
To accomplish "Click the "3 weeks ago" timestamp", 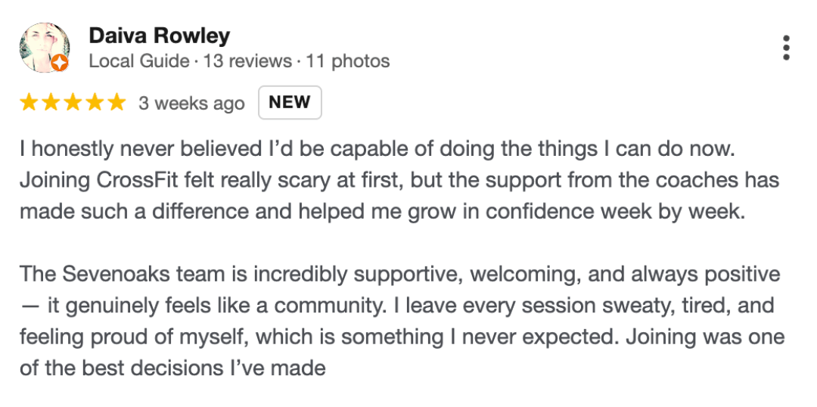I will pyautogui.click(x=191, y=104).
